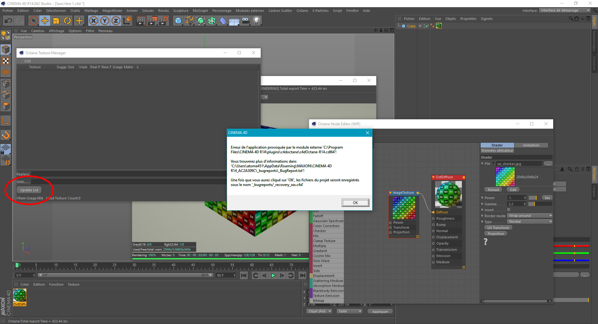Select the spline drawing tool icon

(x=189, y=21)
